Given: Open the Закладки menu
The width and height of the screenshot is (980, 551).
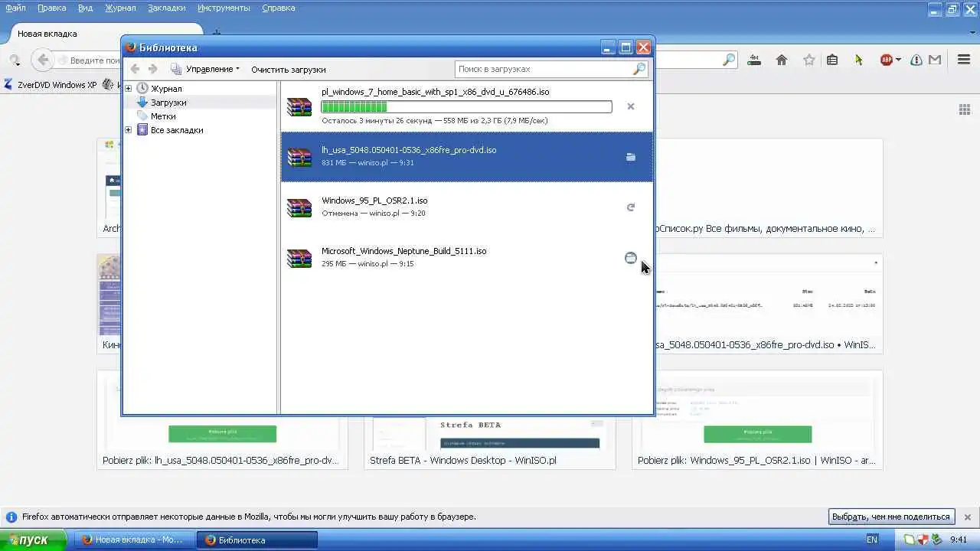Looking at the screenshot, I should tap(167, 8).
